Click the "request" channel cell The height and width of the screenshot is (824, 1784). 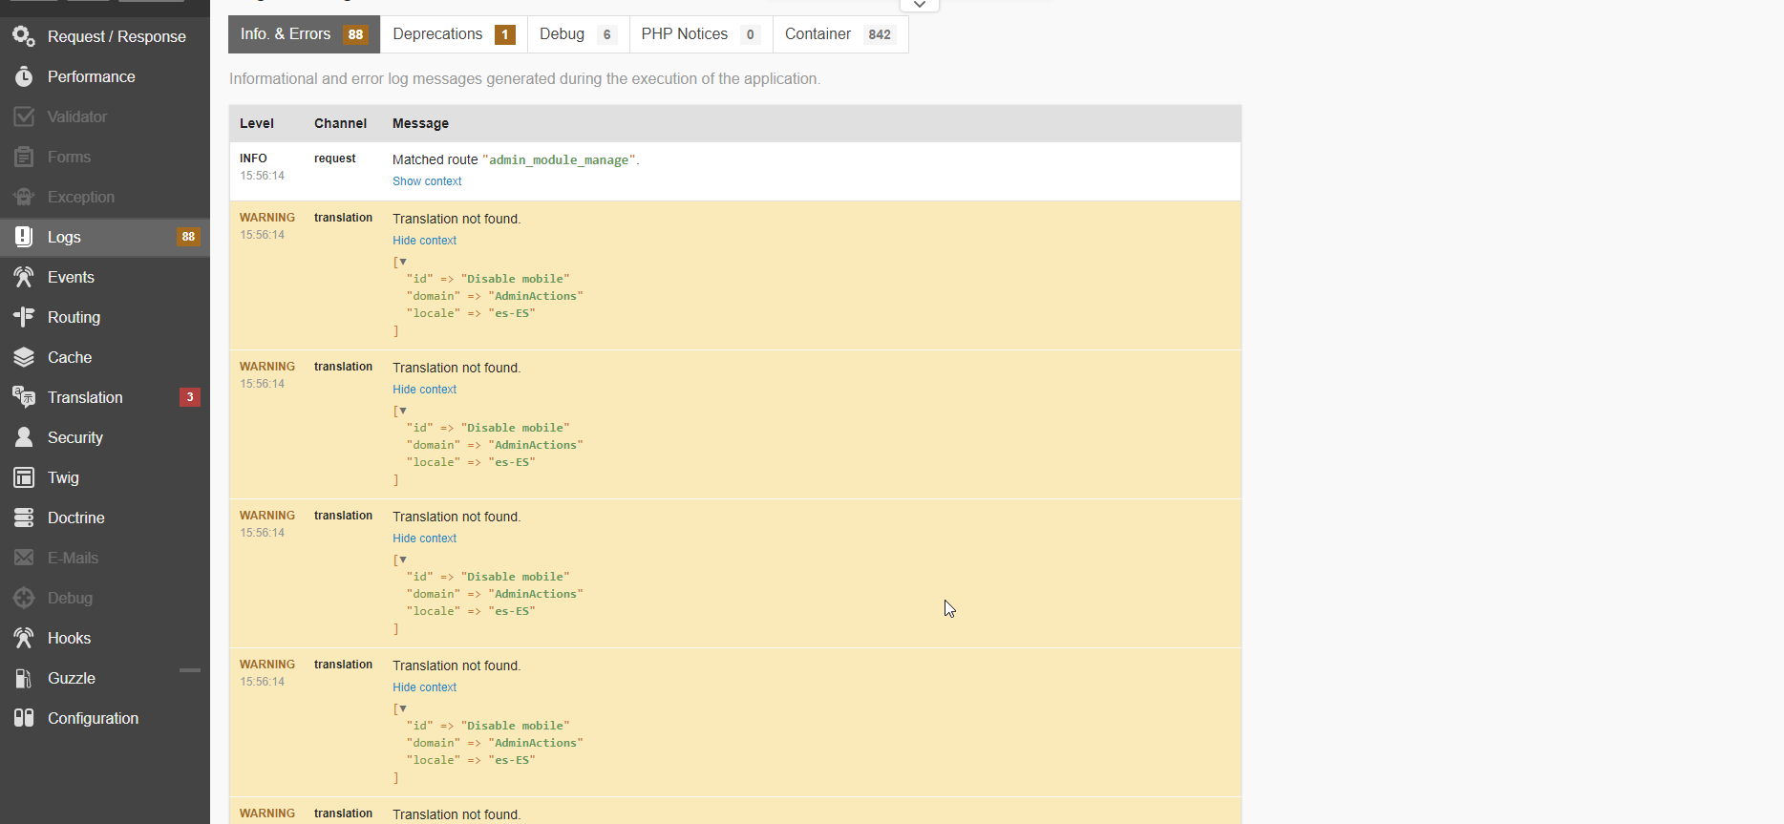pyautogui.click(x=334, y=158)
